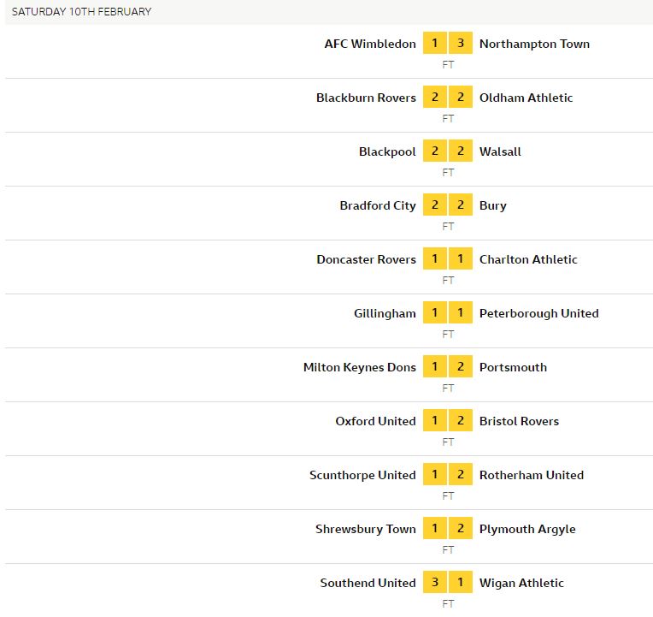Open the Northampton Town team link
653x617 pixels.
click(534, 44)
